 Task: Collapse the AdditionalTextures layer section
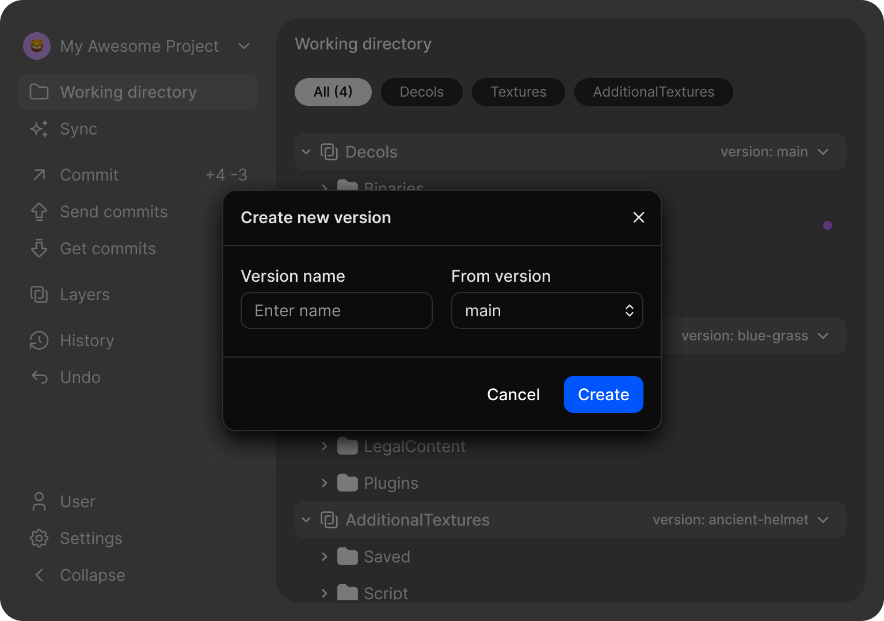[x=306, y=520]
